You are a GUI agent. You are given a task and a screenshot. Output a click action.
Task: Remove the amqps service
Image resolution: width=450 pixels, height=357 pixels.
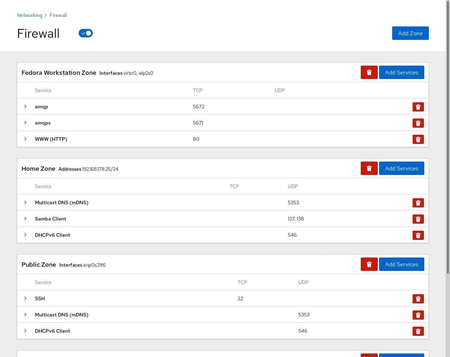(418, 123)
